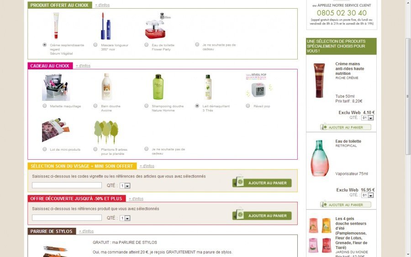411x257 pixels.
Task: Click Ajouter au panier in Offre découverte section
Action: click(262, 215)
